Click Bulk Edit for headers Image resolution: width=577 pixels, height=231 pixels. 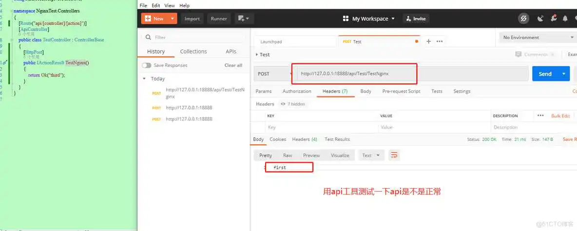point(560,116)
